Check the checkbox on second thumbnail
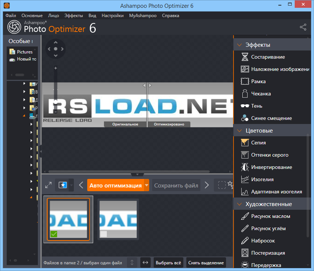Viewport: 314px width, 271px height. 103,234
